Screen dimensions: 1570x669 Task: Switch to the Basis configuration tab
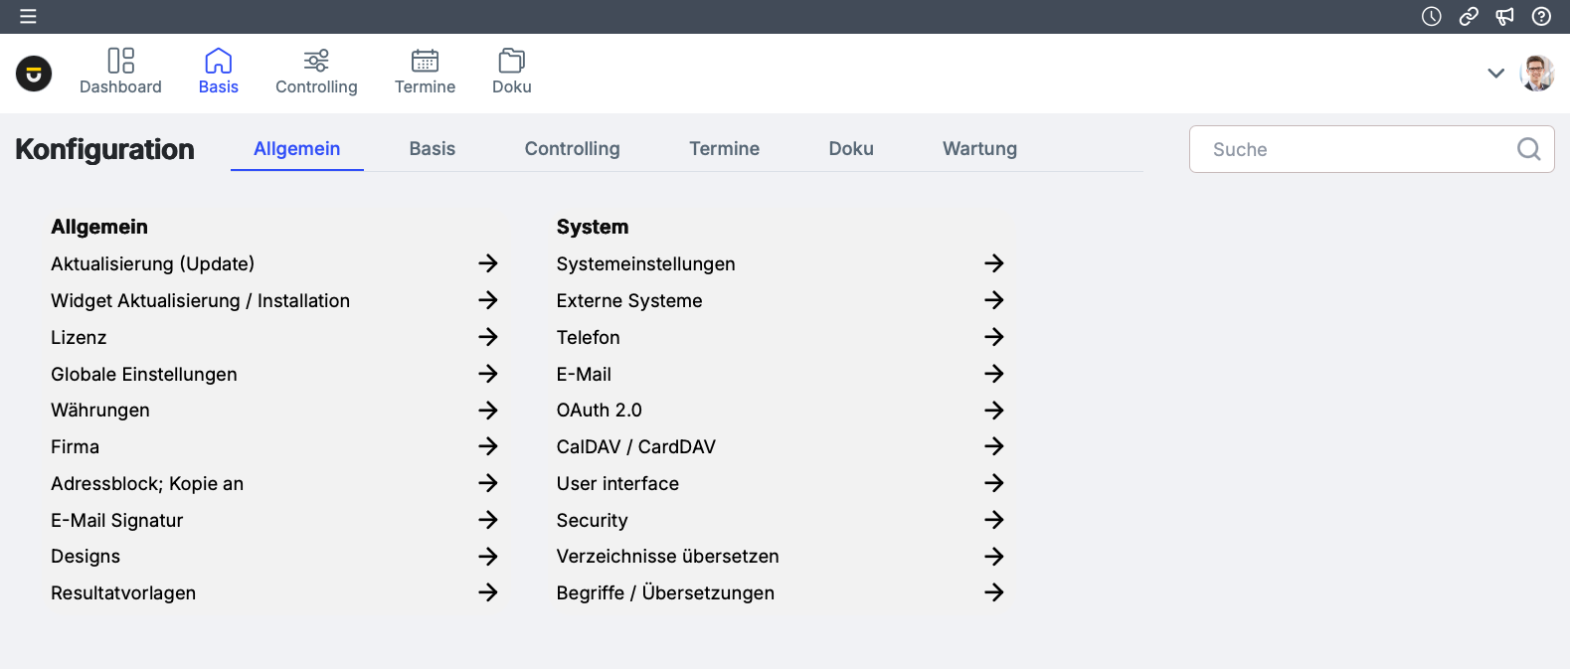click(x=432, y=149)
